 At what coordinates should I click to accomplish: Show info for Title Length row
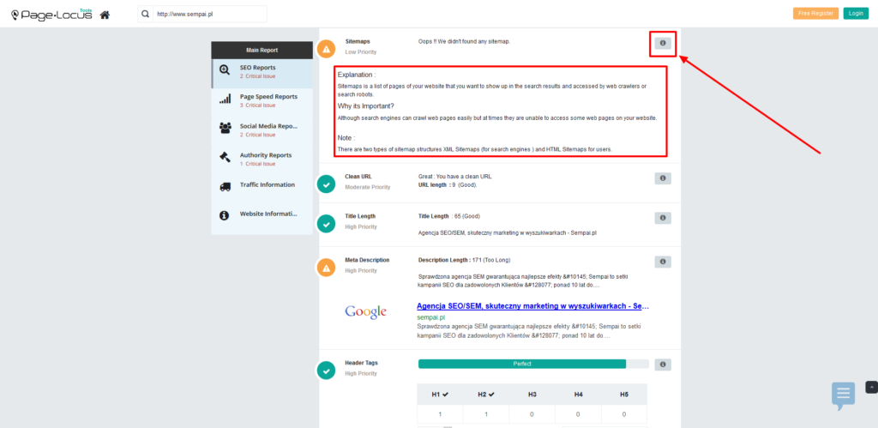point(663,218)
